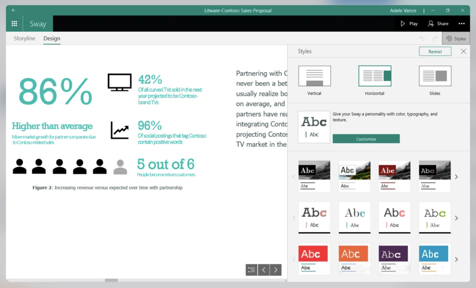Select thin serif Abc style with blue accent
This screenshot has width=476, height=288.
point(354,218)
